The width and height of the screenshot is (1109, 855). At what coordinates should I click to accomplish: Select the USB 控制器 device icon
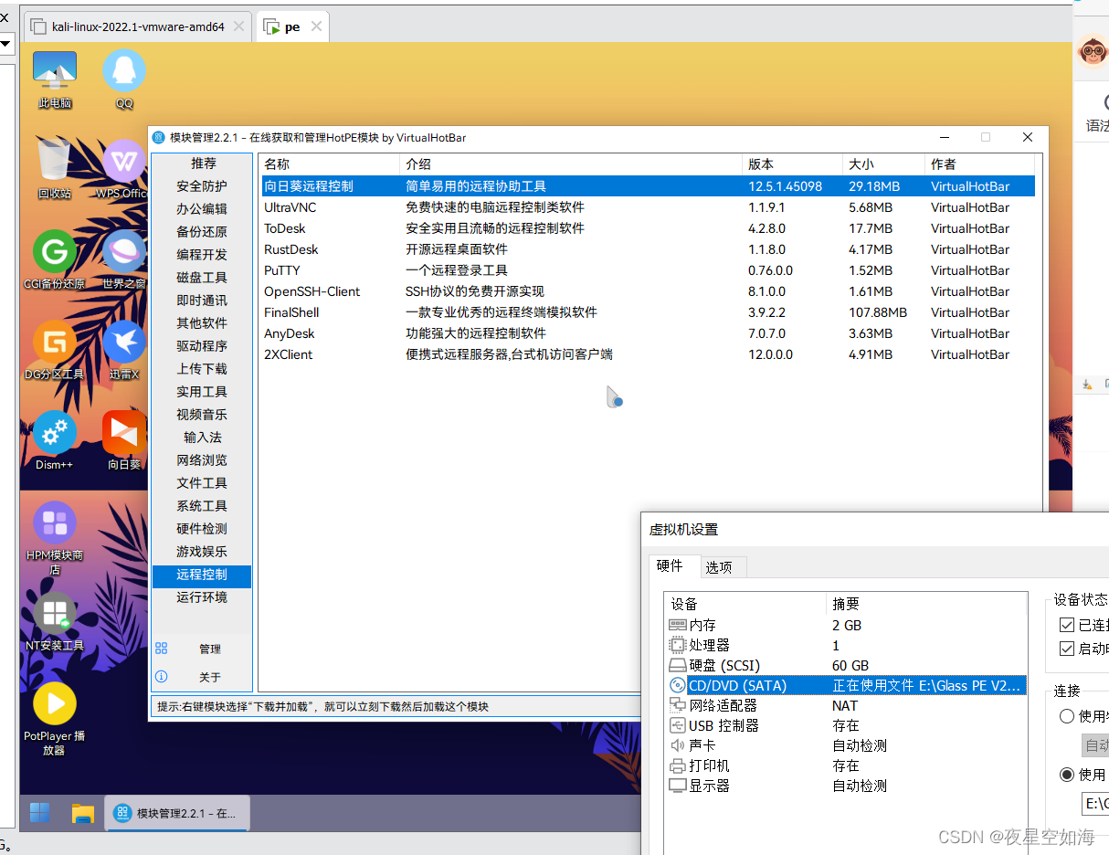(678, 725)
